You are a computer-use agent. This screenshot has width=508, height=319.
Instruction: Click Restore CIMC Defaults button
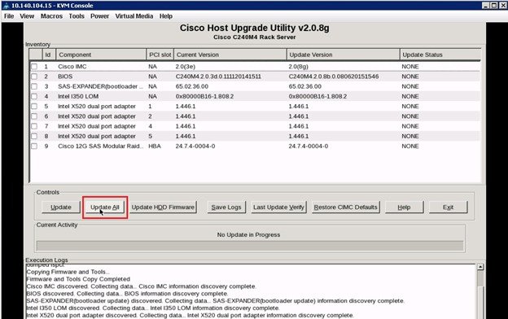point(346,208)
